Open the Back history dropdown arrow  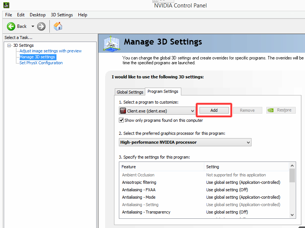click(x=33, y=26)
